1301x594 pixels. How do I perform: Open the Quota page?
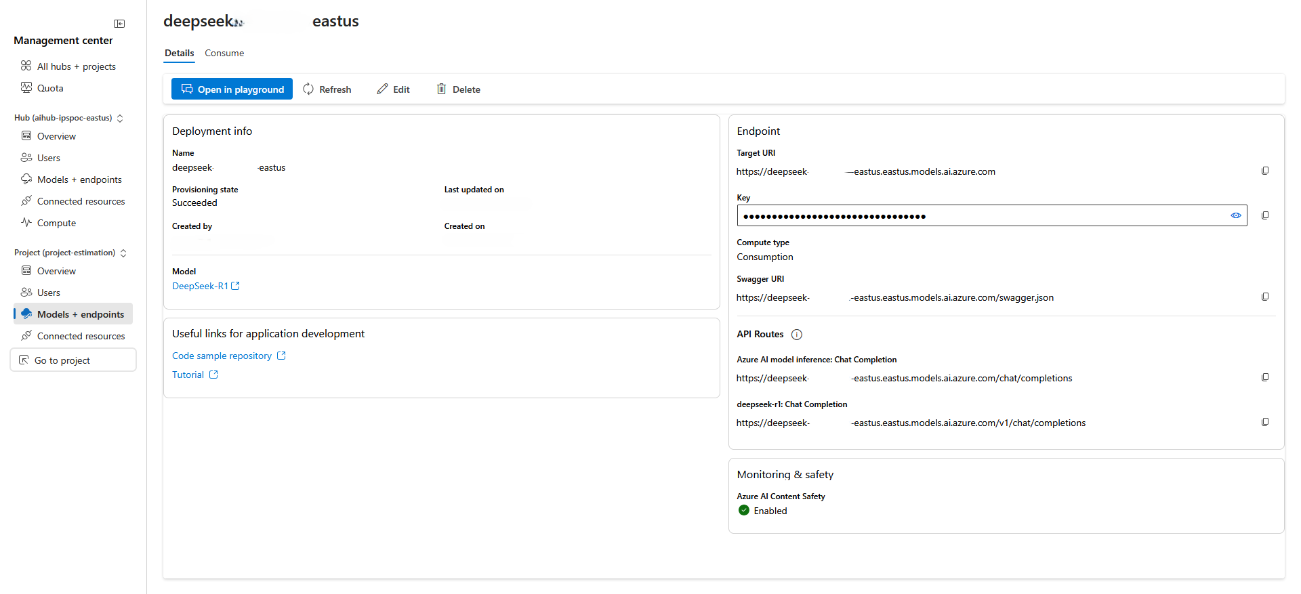pyautogui.click(x=42, y=88)
